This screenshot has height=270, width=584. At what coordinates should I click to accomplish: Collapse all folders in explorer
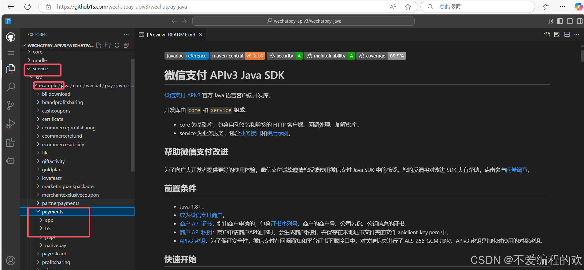[x=126, y=45]
